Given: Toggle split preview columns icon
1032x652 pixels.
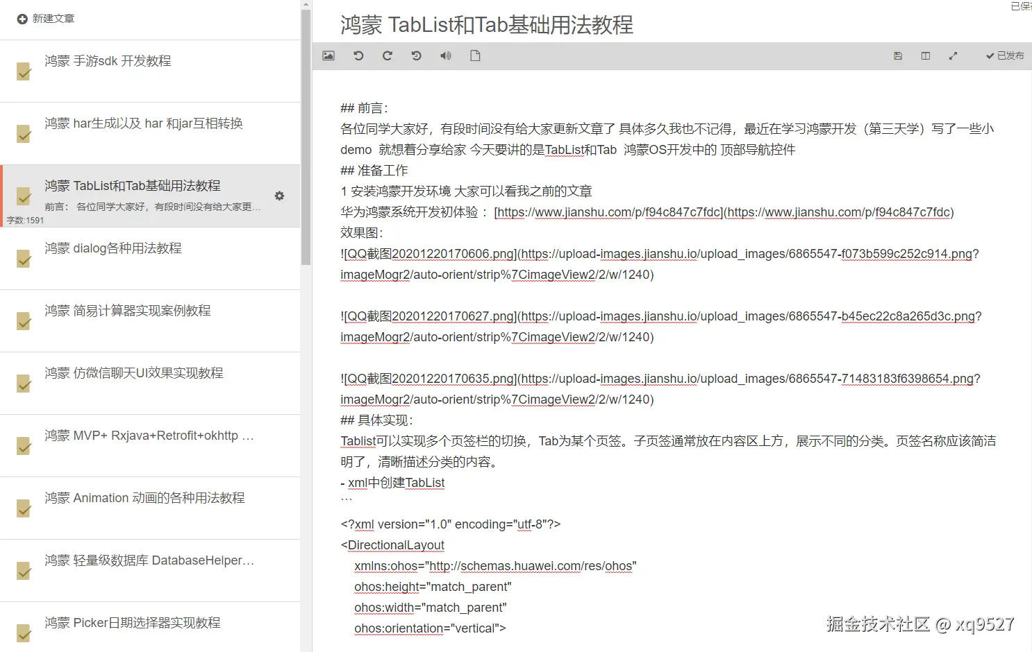Looking at the screenshot, I should [x=926, y=55].
